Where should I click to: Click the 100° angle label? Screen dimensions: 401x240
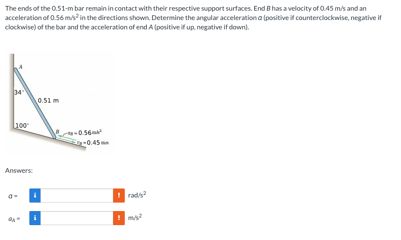(22, 126)
